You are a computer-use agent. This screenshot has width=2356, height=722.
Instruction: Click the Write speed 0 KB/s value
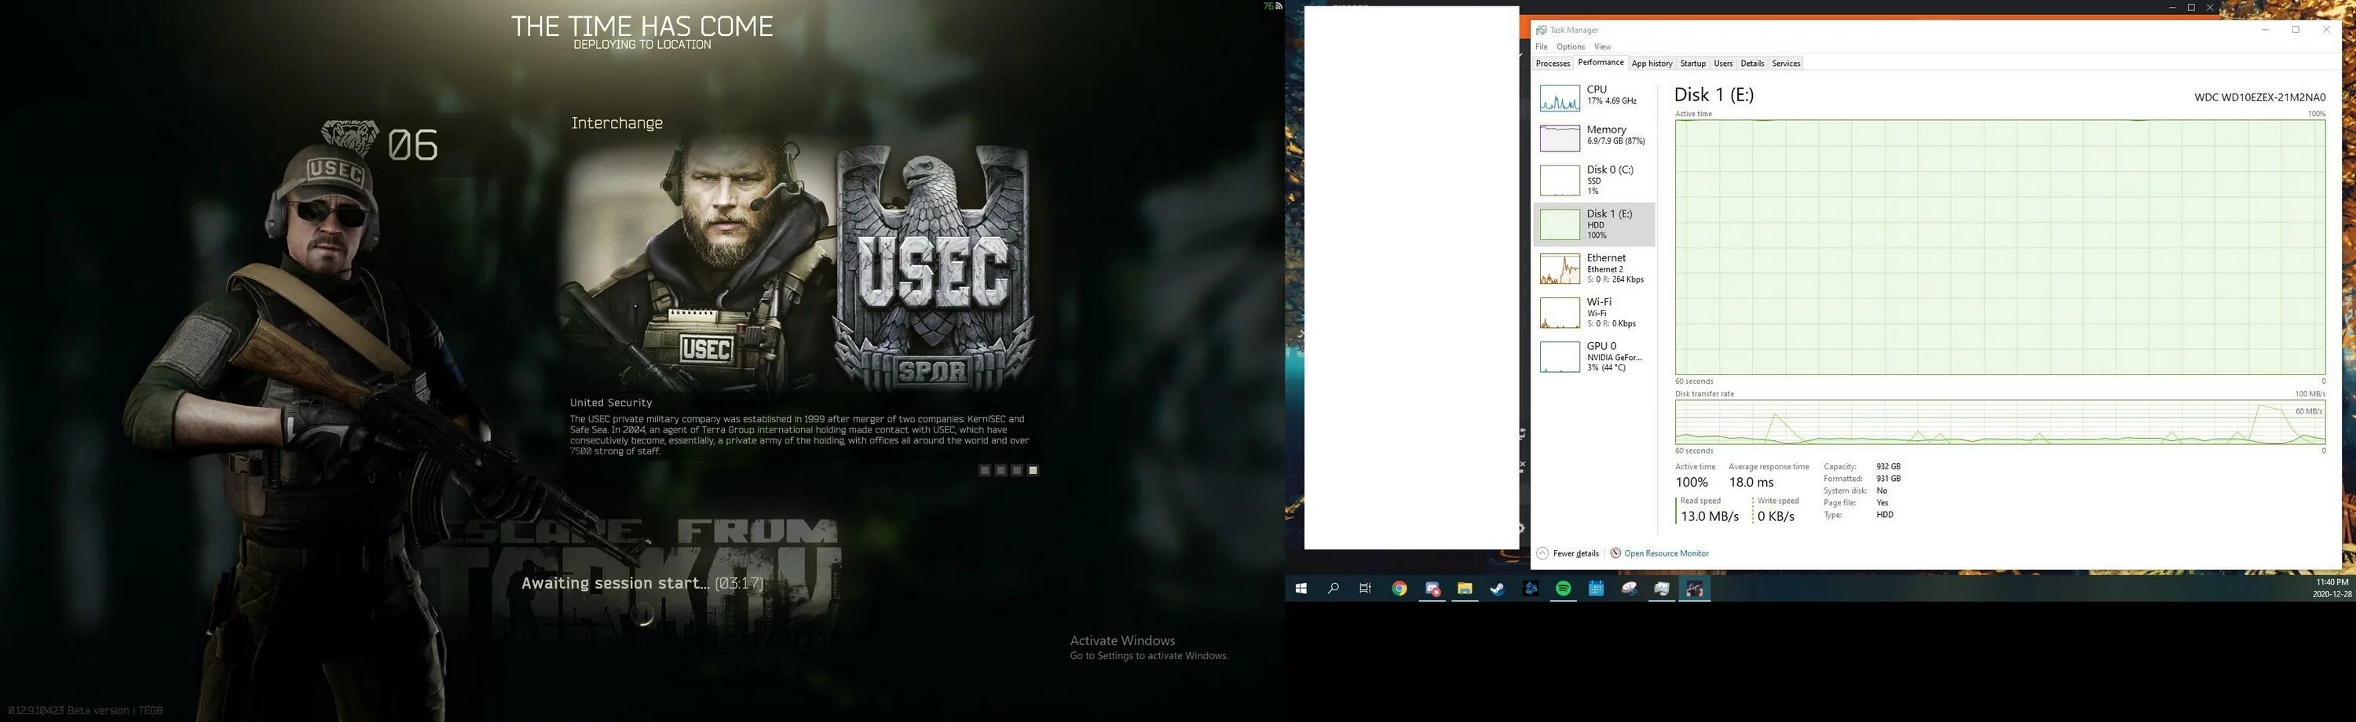pyautogui.click(x=1775, y=516)
